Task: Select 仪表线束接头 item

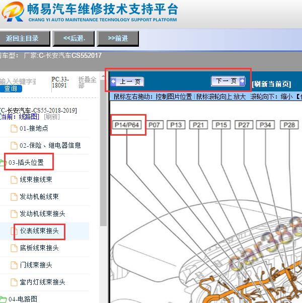Action: pos(39,231)
